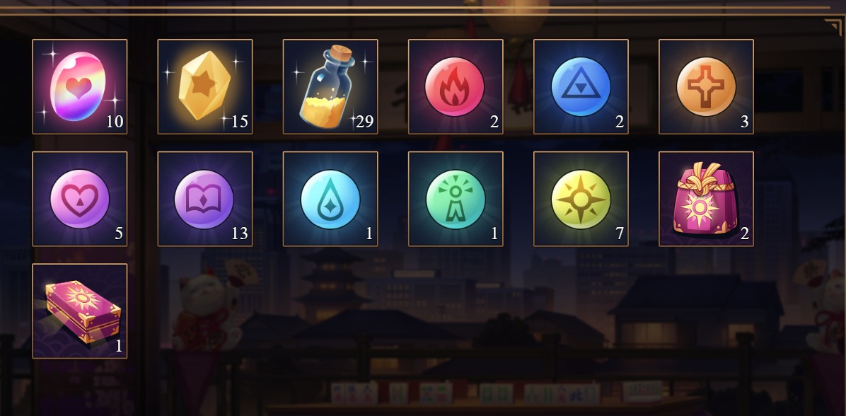Pick the orange cross orb
The height and width of the screenshot is (416, 846).
(706, 86)
